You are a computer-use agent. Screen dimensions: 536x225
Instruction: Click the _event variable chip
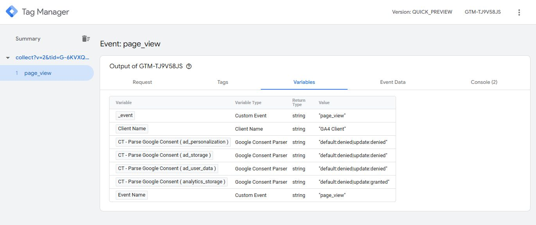(125, 115)
